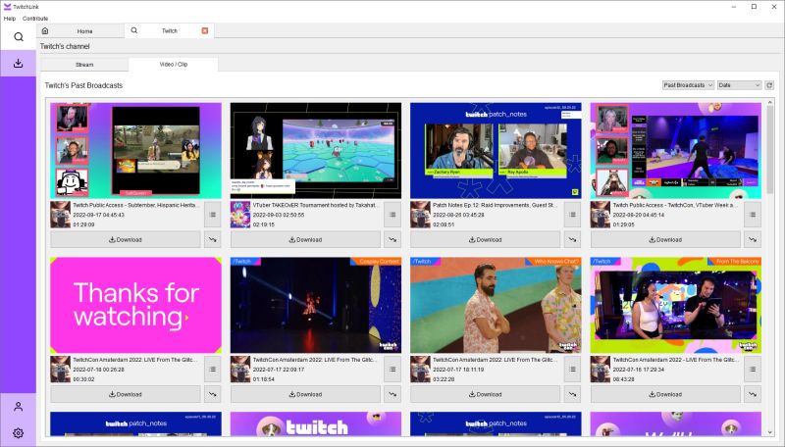Viewport: 785px width, 447px height.
Task: Click the instant download arrow for Patch Notes Ep.12
Action: (x=573, y=239)
